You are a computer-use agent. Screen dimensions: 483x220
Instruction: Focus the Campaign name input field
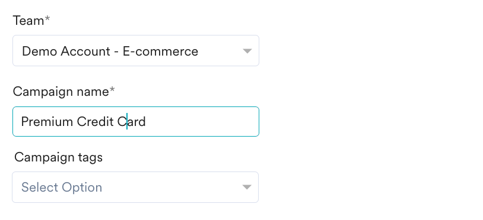click(x=136, y=121)
